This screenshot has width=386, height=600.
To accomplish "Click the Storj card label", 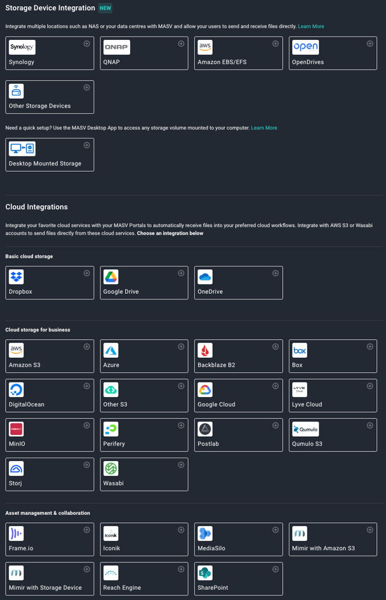I will pyautogui.click(x=15, y=483).
